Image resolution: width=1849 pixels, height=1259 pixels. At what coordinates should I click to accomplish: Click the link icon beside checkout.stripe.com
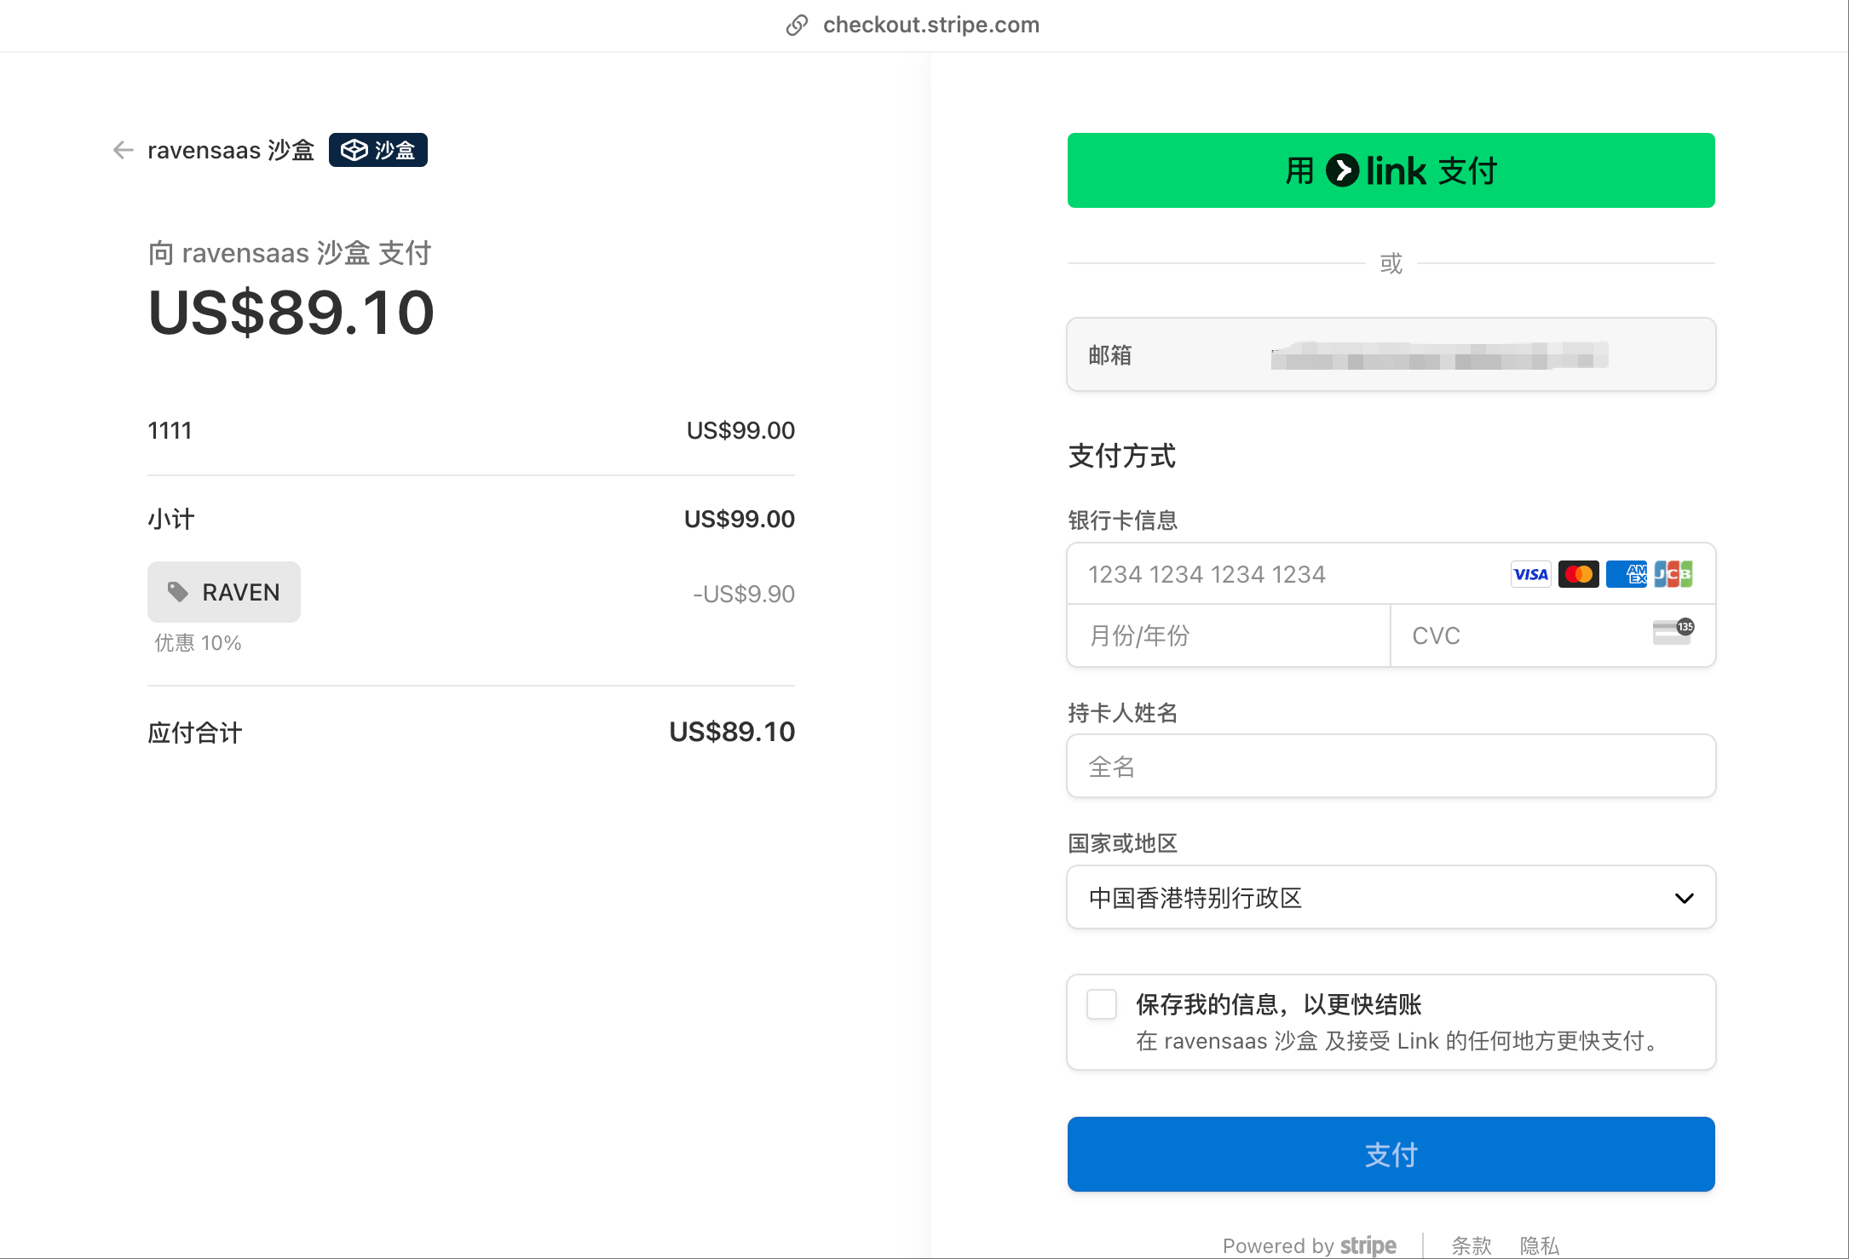(x=797, y=26)
